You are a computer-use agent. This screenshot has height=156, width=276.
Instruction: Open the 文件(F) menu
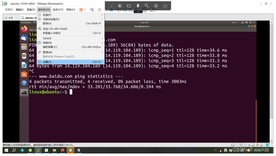pyautogui.click(x=9, y=10)
